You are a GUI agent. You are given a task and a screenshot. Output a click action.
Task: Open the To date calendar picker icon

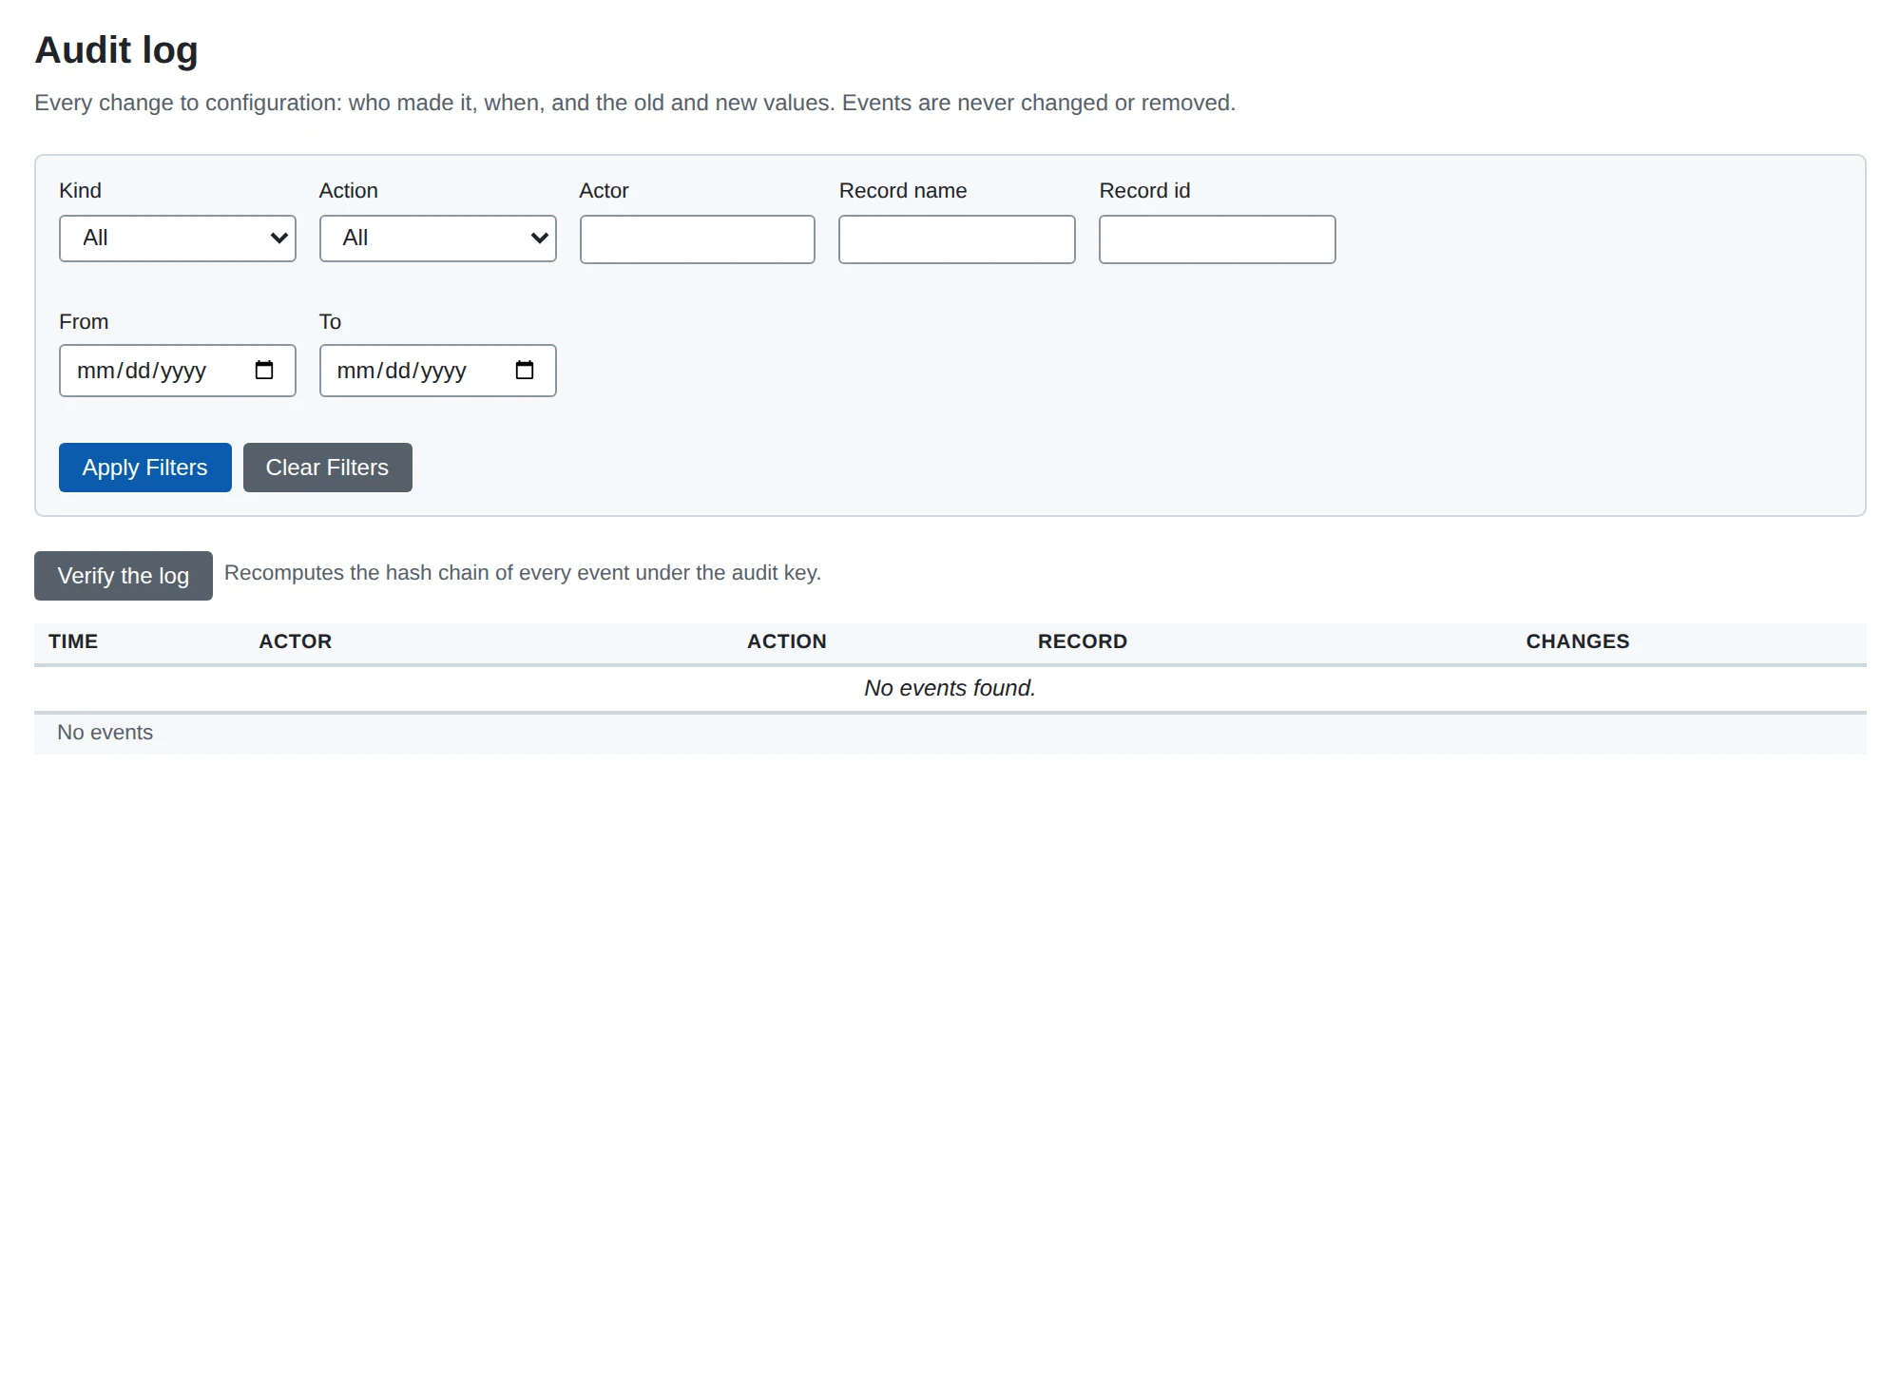tap(525, 371)
